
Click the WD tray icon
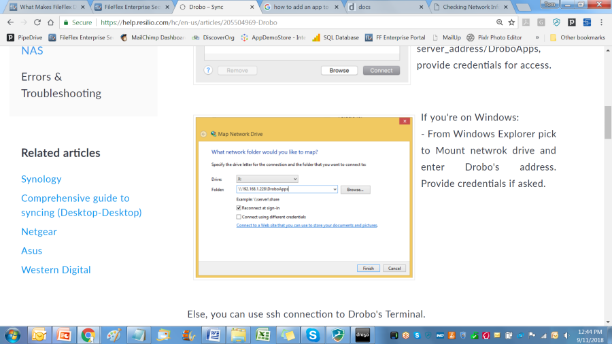pos(440,335)
